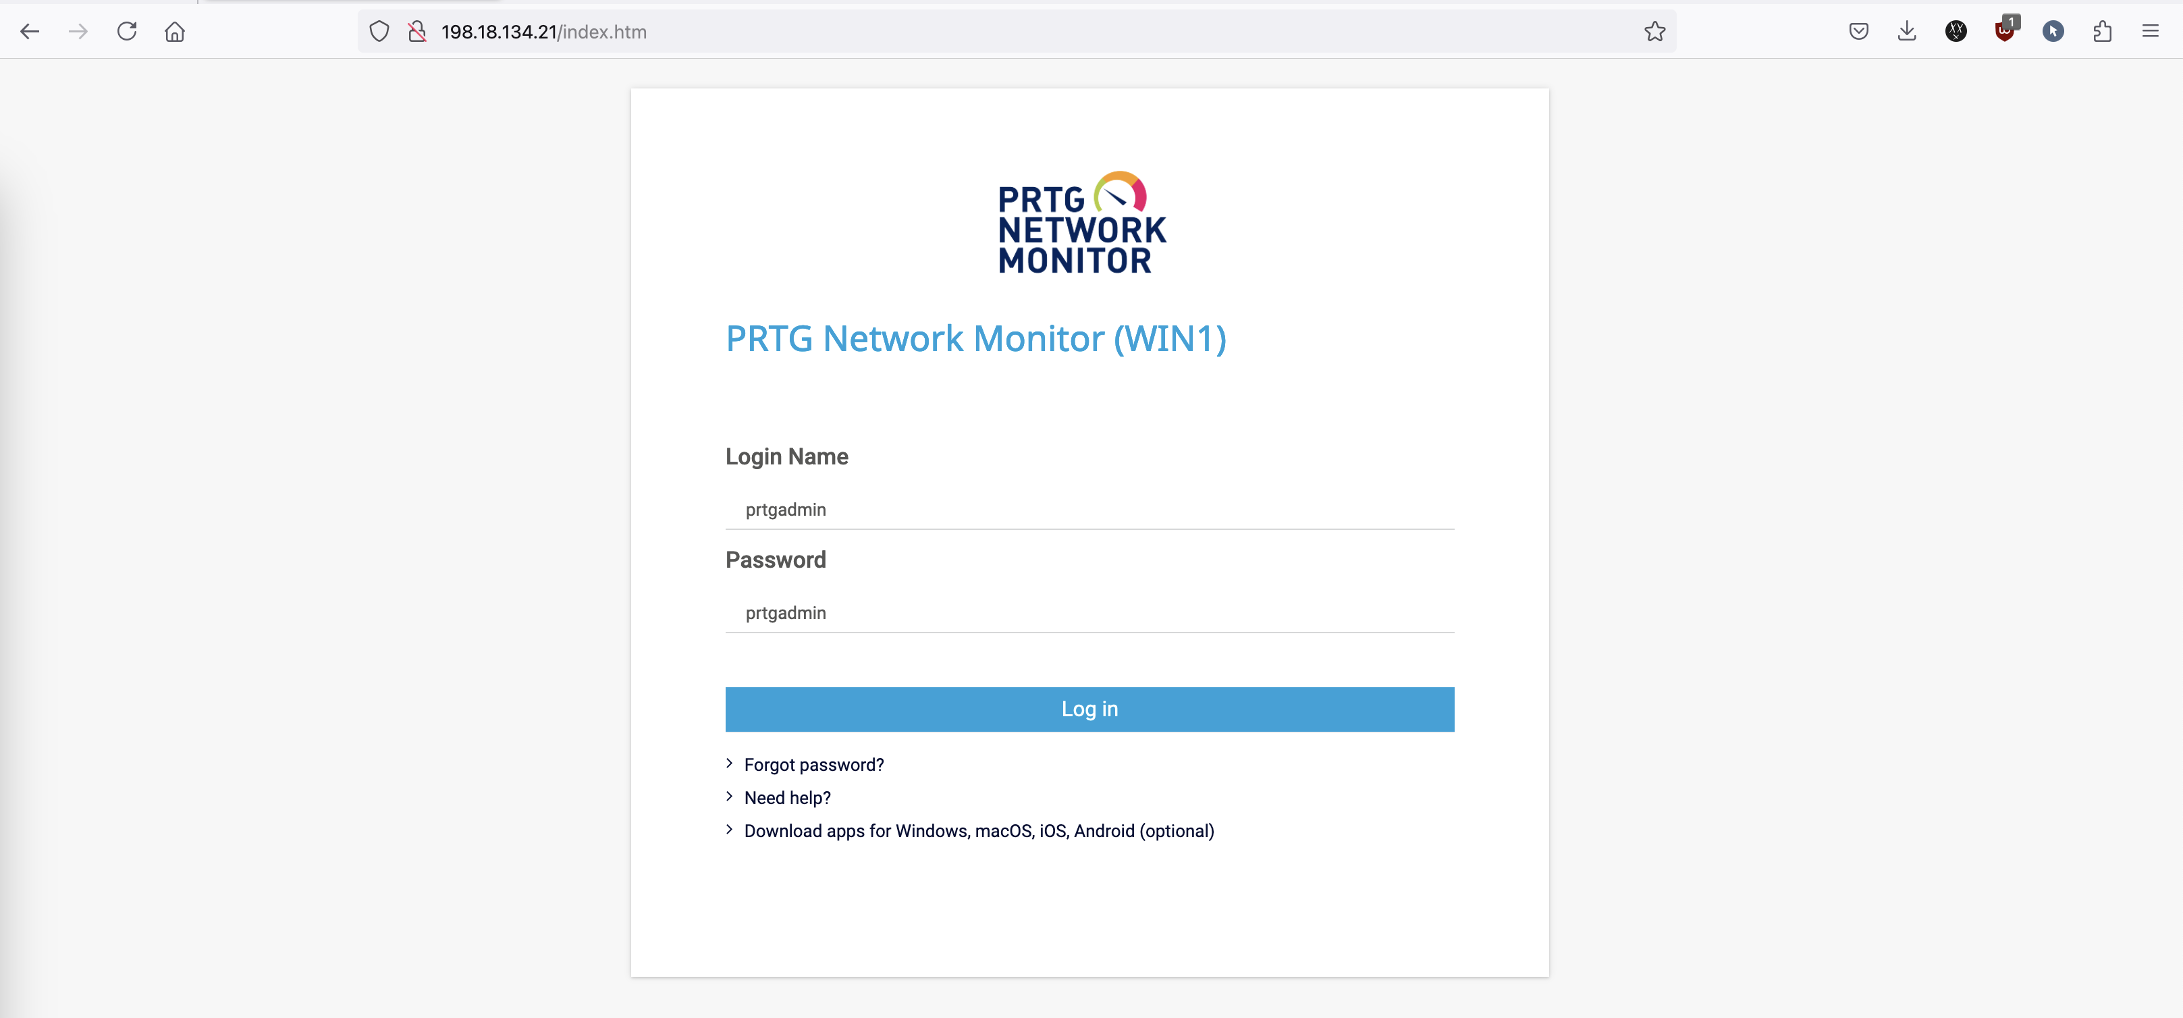Open the uBlock Origin extension icon
The height and width of the screenshot is (1018, 2183).
tap(2004, 31)
